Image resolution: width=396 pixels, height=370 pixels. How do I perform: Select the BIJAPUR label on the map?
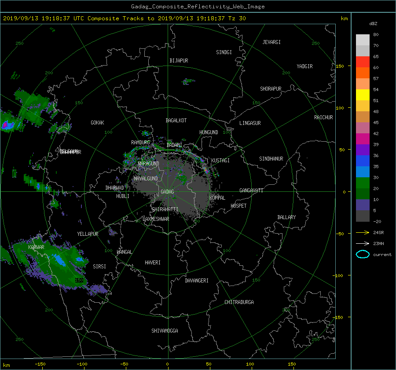point(179,61)
